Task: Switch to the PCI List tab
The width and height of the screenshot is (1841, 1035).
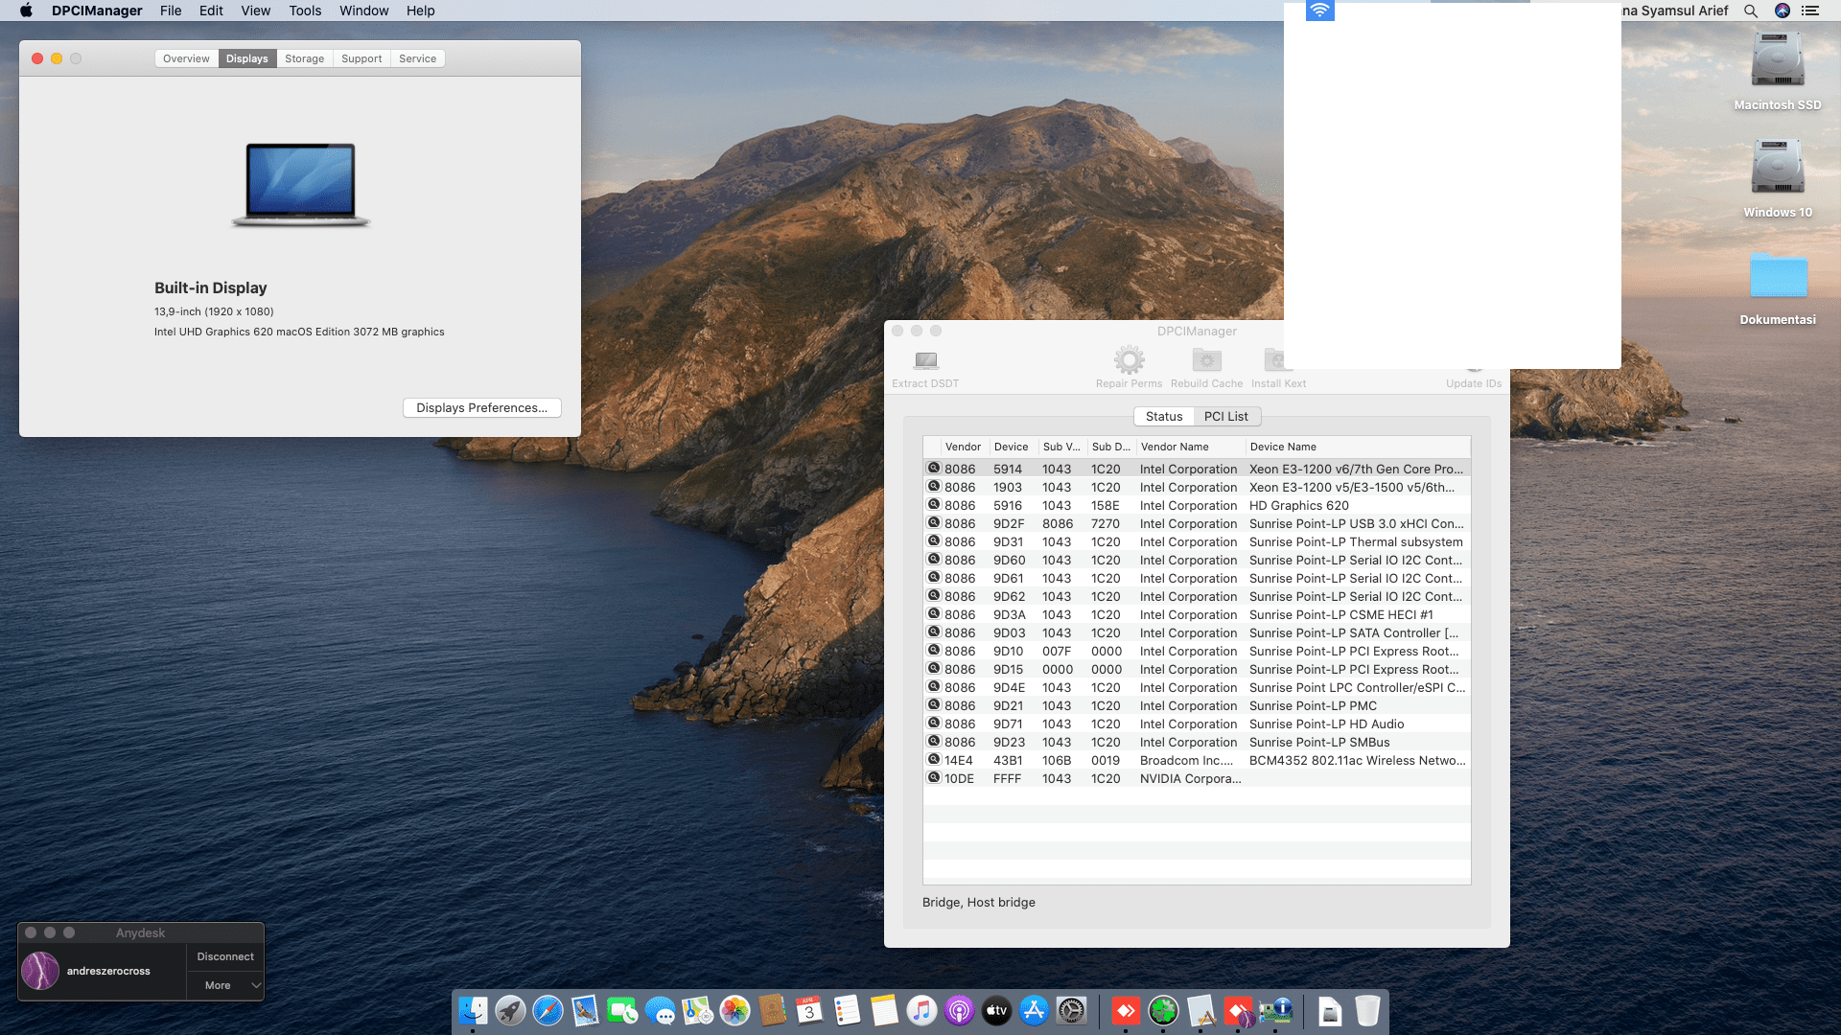Action: 1225,416
